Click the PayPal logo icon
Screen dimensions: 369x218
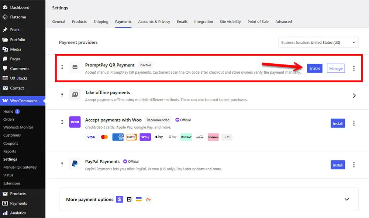coord(75,163)
